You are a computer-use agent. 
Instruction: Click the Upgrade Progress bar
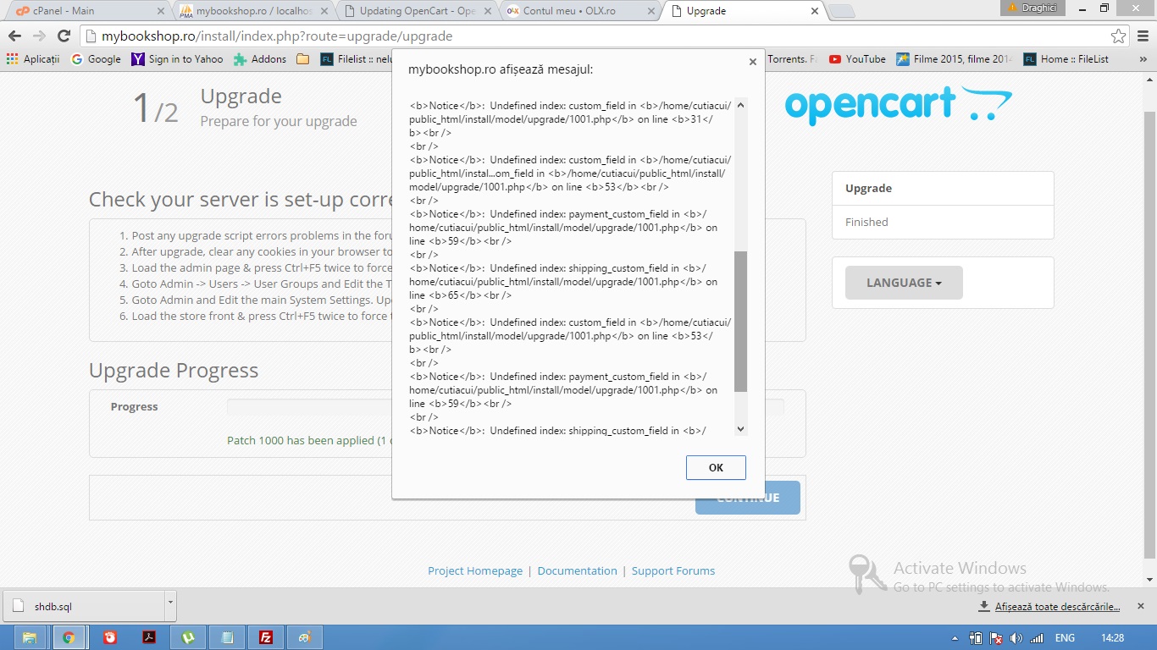pyautogui.click(x=506, y=407)
